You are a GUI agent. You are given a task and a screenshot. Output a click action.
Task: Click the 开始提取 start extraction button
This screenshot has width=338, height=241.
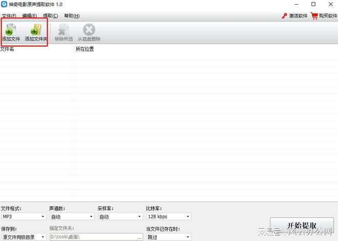click(302, 226)
